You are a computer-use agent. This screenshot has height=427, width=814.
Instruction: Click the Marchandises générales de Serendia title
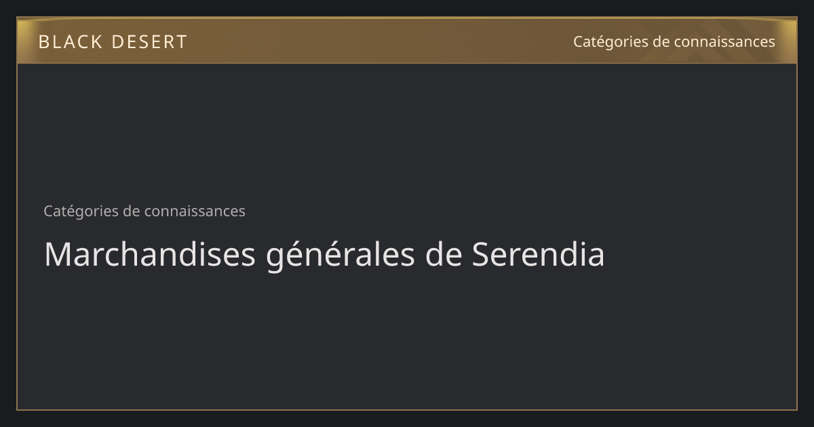click(x=324, y=255)
